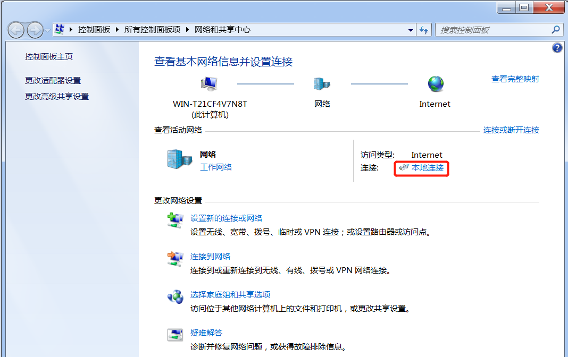Viewport: 568px width, 357px height.
Task: Click the Internet globe icon
Action: click(435, 84)
